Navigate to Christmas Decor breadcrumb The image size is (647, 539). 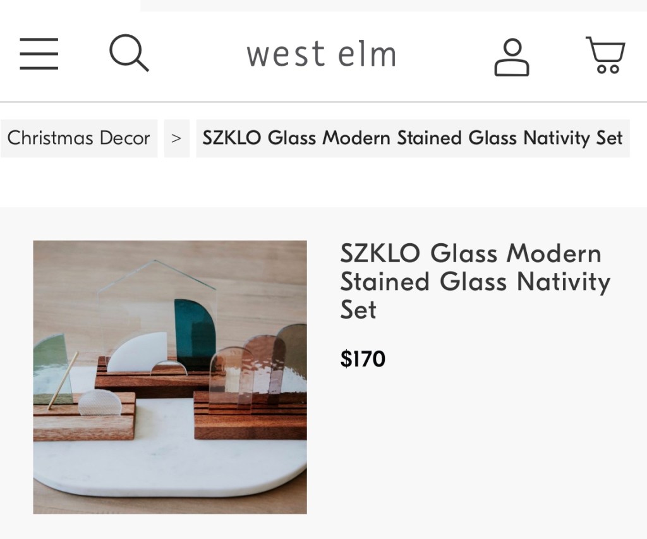click(79, 138)
